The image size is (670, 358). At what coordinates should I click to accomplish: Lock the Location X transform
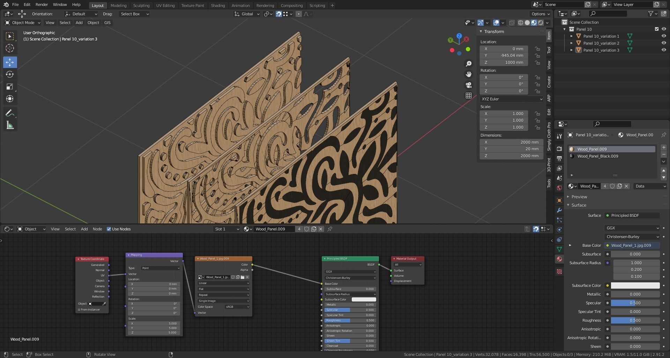pyautogui.click(x=538, y=49)
